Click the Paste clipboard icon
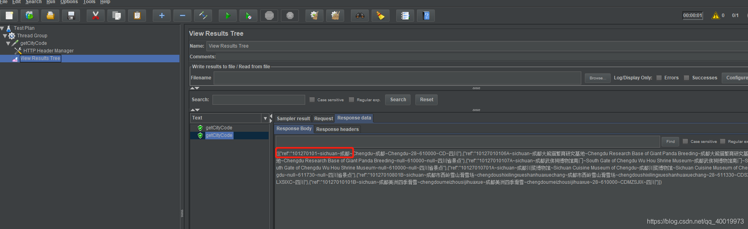The height and width of the screenshot is (229, 748). tap(137, 15)
